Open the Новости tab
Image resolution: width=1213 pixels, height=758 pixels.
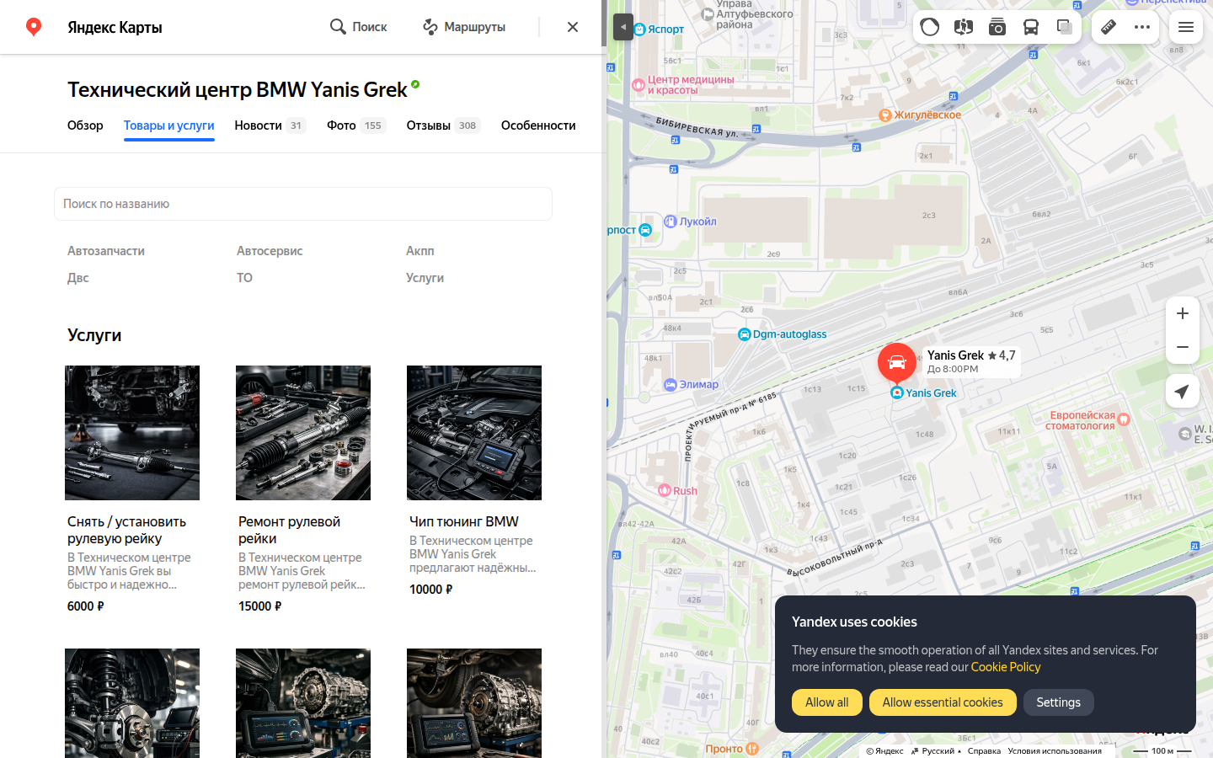(x=270, y=125)
